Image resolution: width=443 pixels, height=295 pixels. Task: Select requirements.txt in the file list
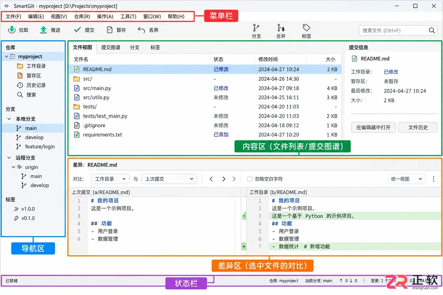pyautogui.click(x=205, y=135)
